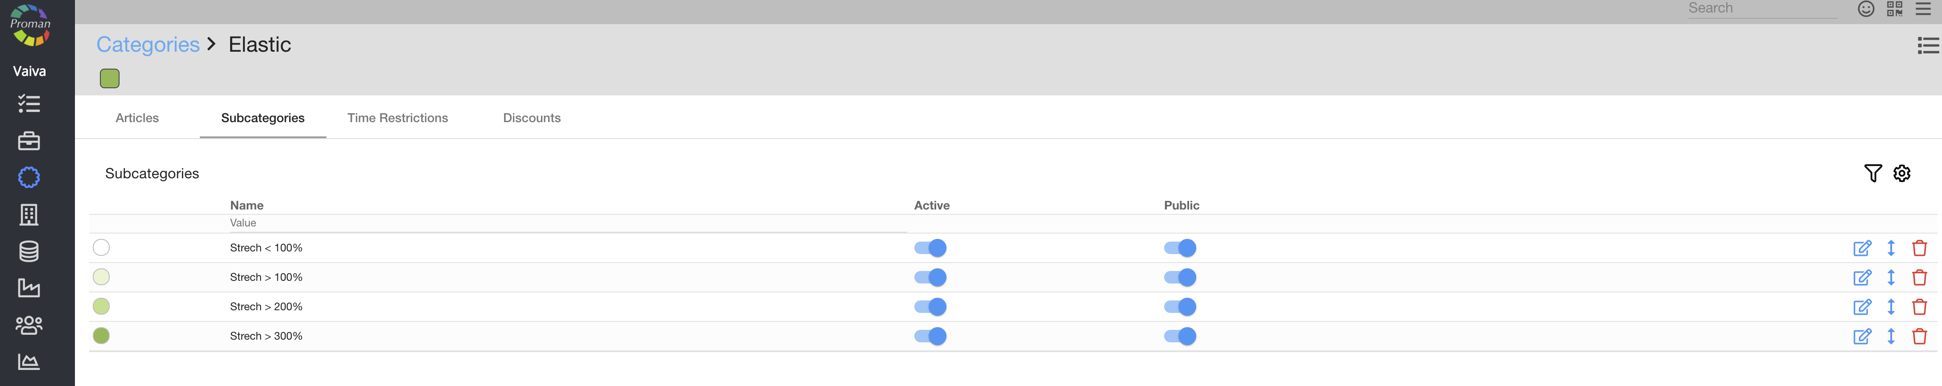This screenshot has width=1942, height=386.
Task: Open the hamburger menu at top right
Action: (x=1922, y=9)
